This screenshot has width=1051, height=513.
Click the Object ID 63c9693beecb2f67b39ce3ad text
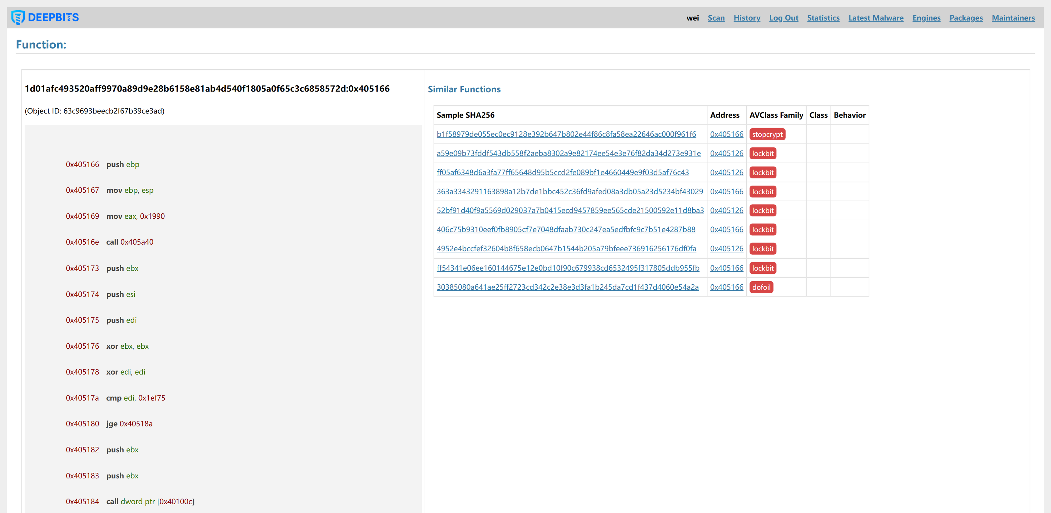click(x=94, y=111)
